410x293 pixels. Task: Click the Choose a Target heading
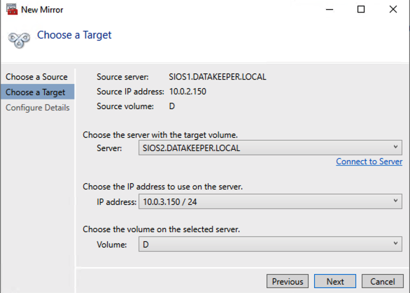(74, 35)
